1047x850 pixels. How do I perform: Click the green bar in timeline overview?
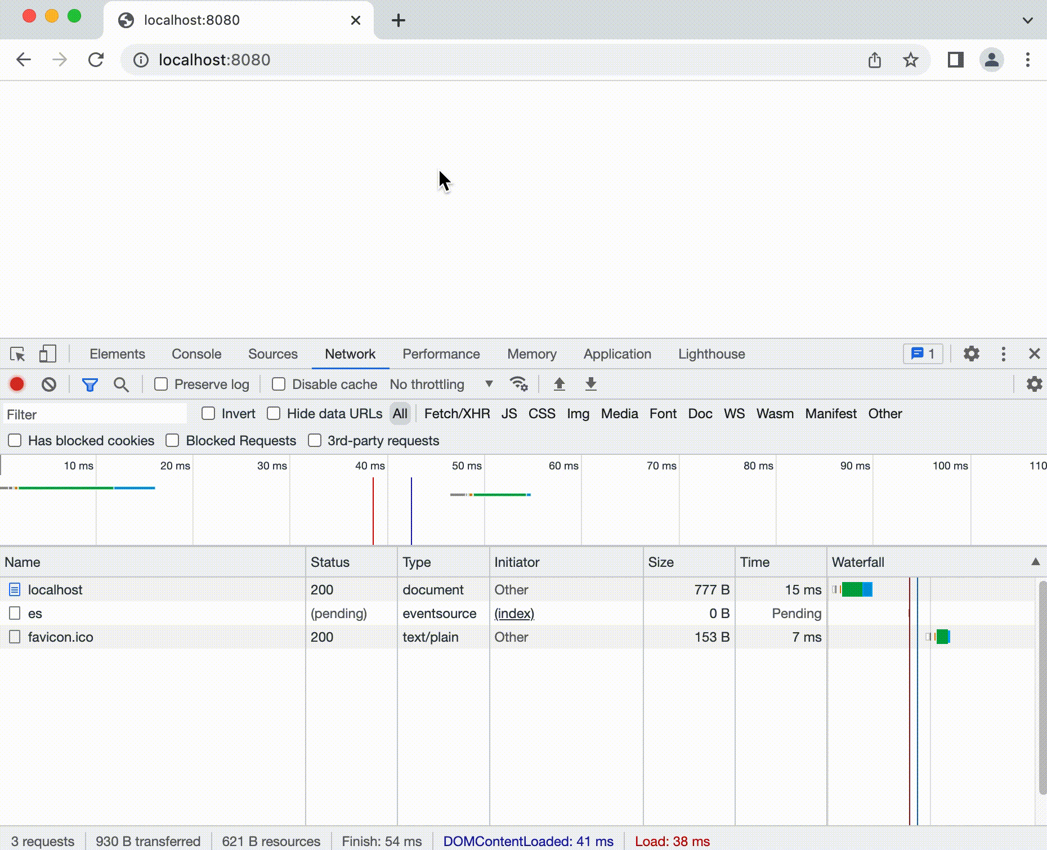(66, 487)
